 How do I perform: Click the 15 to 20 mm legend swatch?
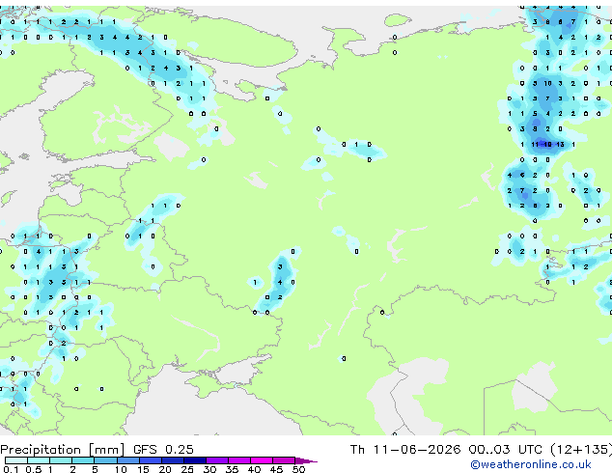point(151,460)
